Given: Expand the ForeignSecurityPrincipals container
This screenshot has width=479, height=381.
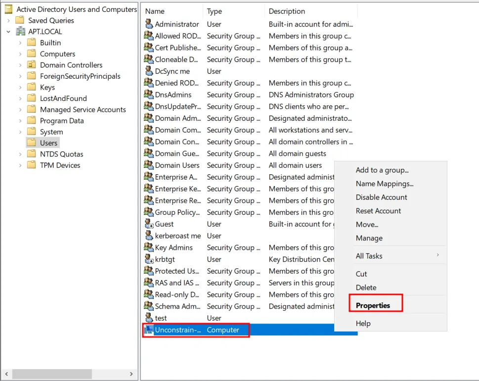Looking at the screenshot, I should click(20, 76).
